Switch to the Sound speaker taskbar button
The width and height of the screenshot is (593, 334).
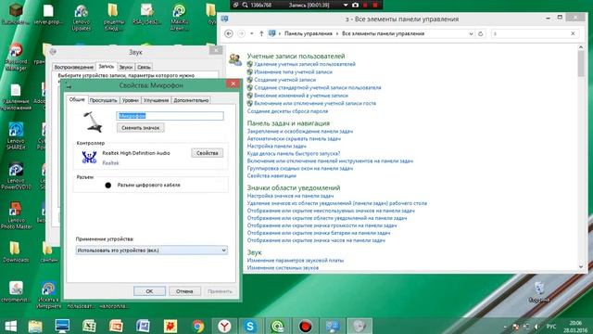[360, 326]
